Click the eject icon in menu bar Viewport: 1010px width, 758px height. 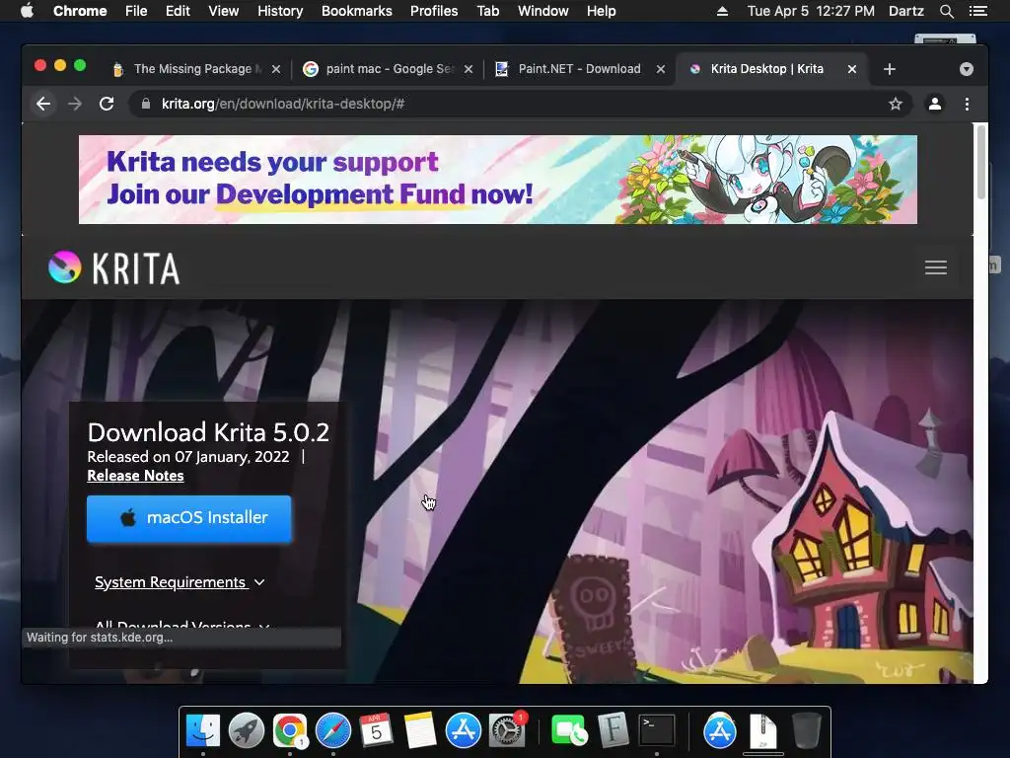coord(722,11)
